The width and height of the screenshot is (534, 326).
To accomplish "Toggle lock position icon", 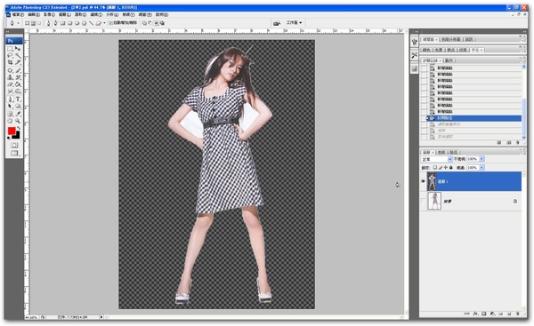I will click(446, 168).
